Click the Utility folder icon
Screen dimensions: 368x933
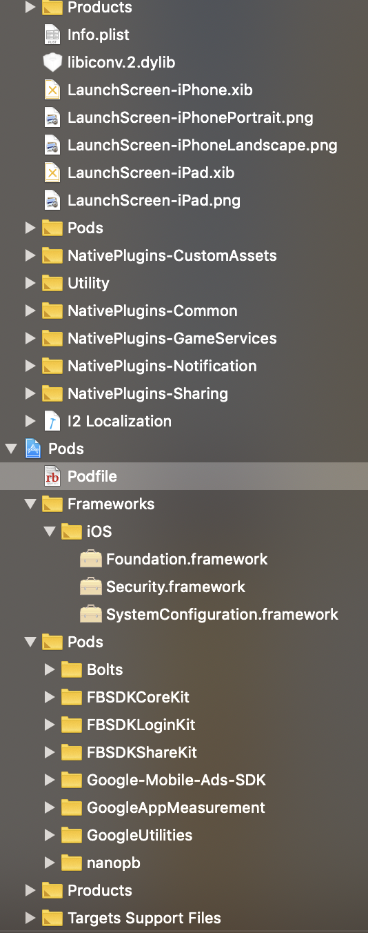(x=52, y=283)
